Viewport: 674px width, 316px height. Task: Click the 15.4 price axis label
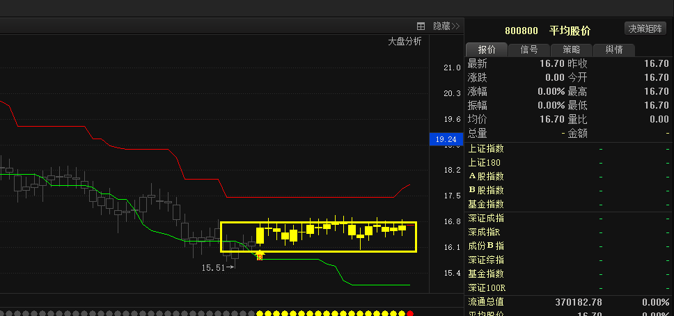pyautogui.click(x=452, y=273)
